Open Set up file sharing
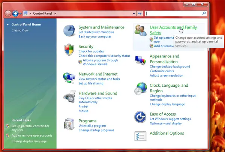The height and width of the screenshot is (152, 225). tap(91, 83)
